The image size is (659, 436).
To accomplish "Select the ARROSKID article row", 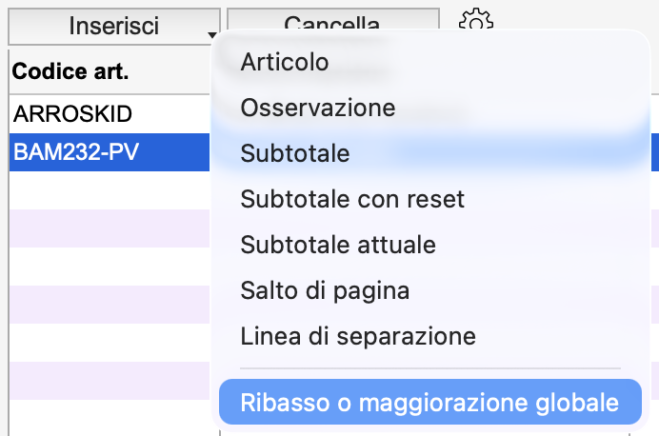I will pos(73,113).
